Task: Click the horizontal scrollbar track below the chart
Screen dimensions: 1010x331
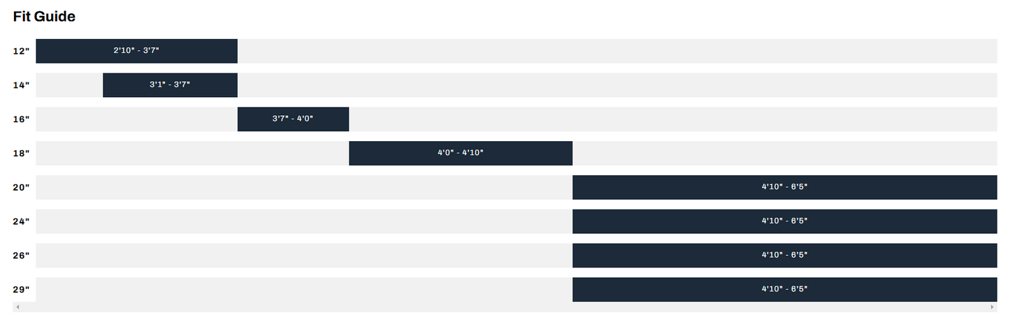Action: pyautogui.click(x=505, y=307)
